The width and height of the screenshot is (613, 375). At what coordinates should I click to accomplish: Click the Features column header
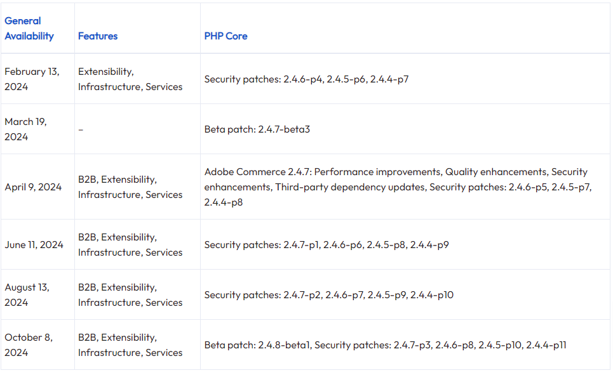98,36
